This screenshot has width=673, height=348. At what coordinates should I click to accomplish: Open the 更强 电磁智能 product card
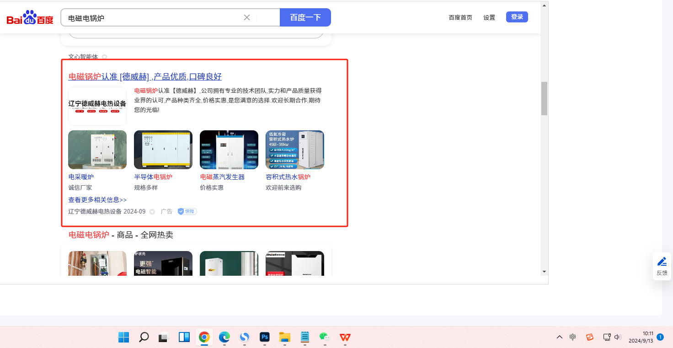pos(163,263)
